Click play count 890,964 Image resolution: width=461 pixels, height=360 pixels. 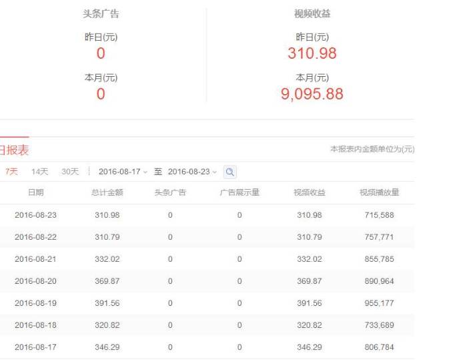click(x=379, y=281)
